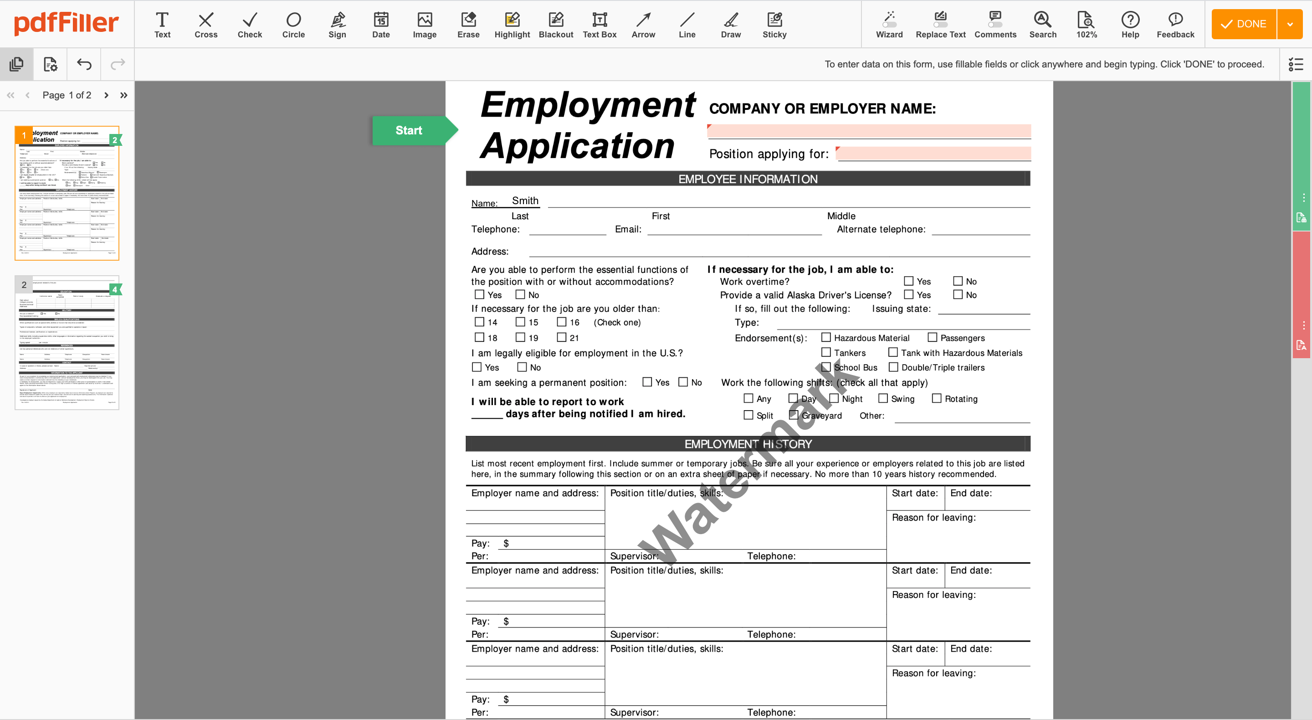Undo the last action
The width and height of the screenshot is (1312, 720).
(84, 64)
